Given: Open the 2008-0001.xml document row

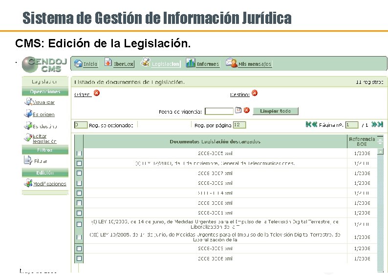Looking at the screenshot, I should [215, 213].
